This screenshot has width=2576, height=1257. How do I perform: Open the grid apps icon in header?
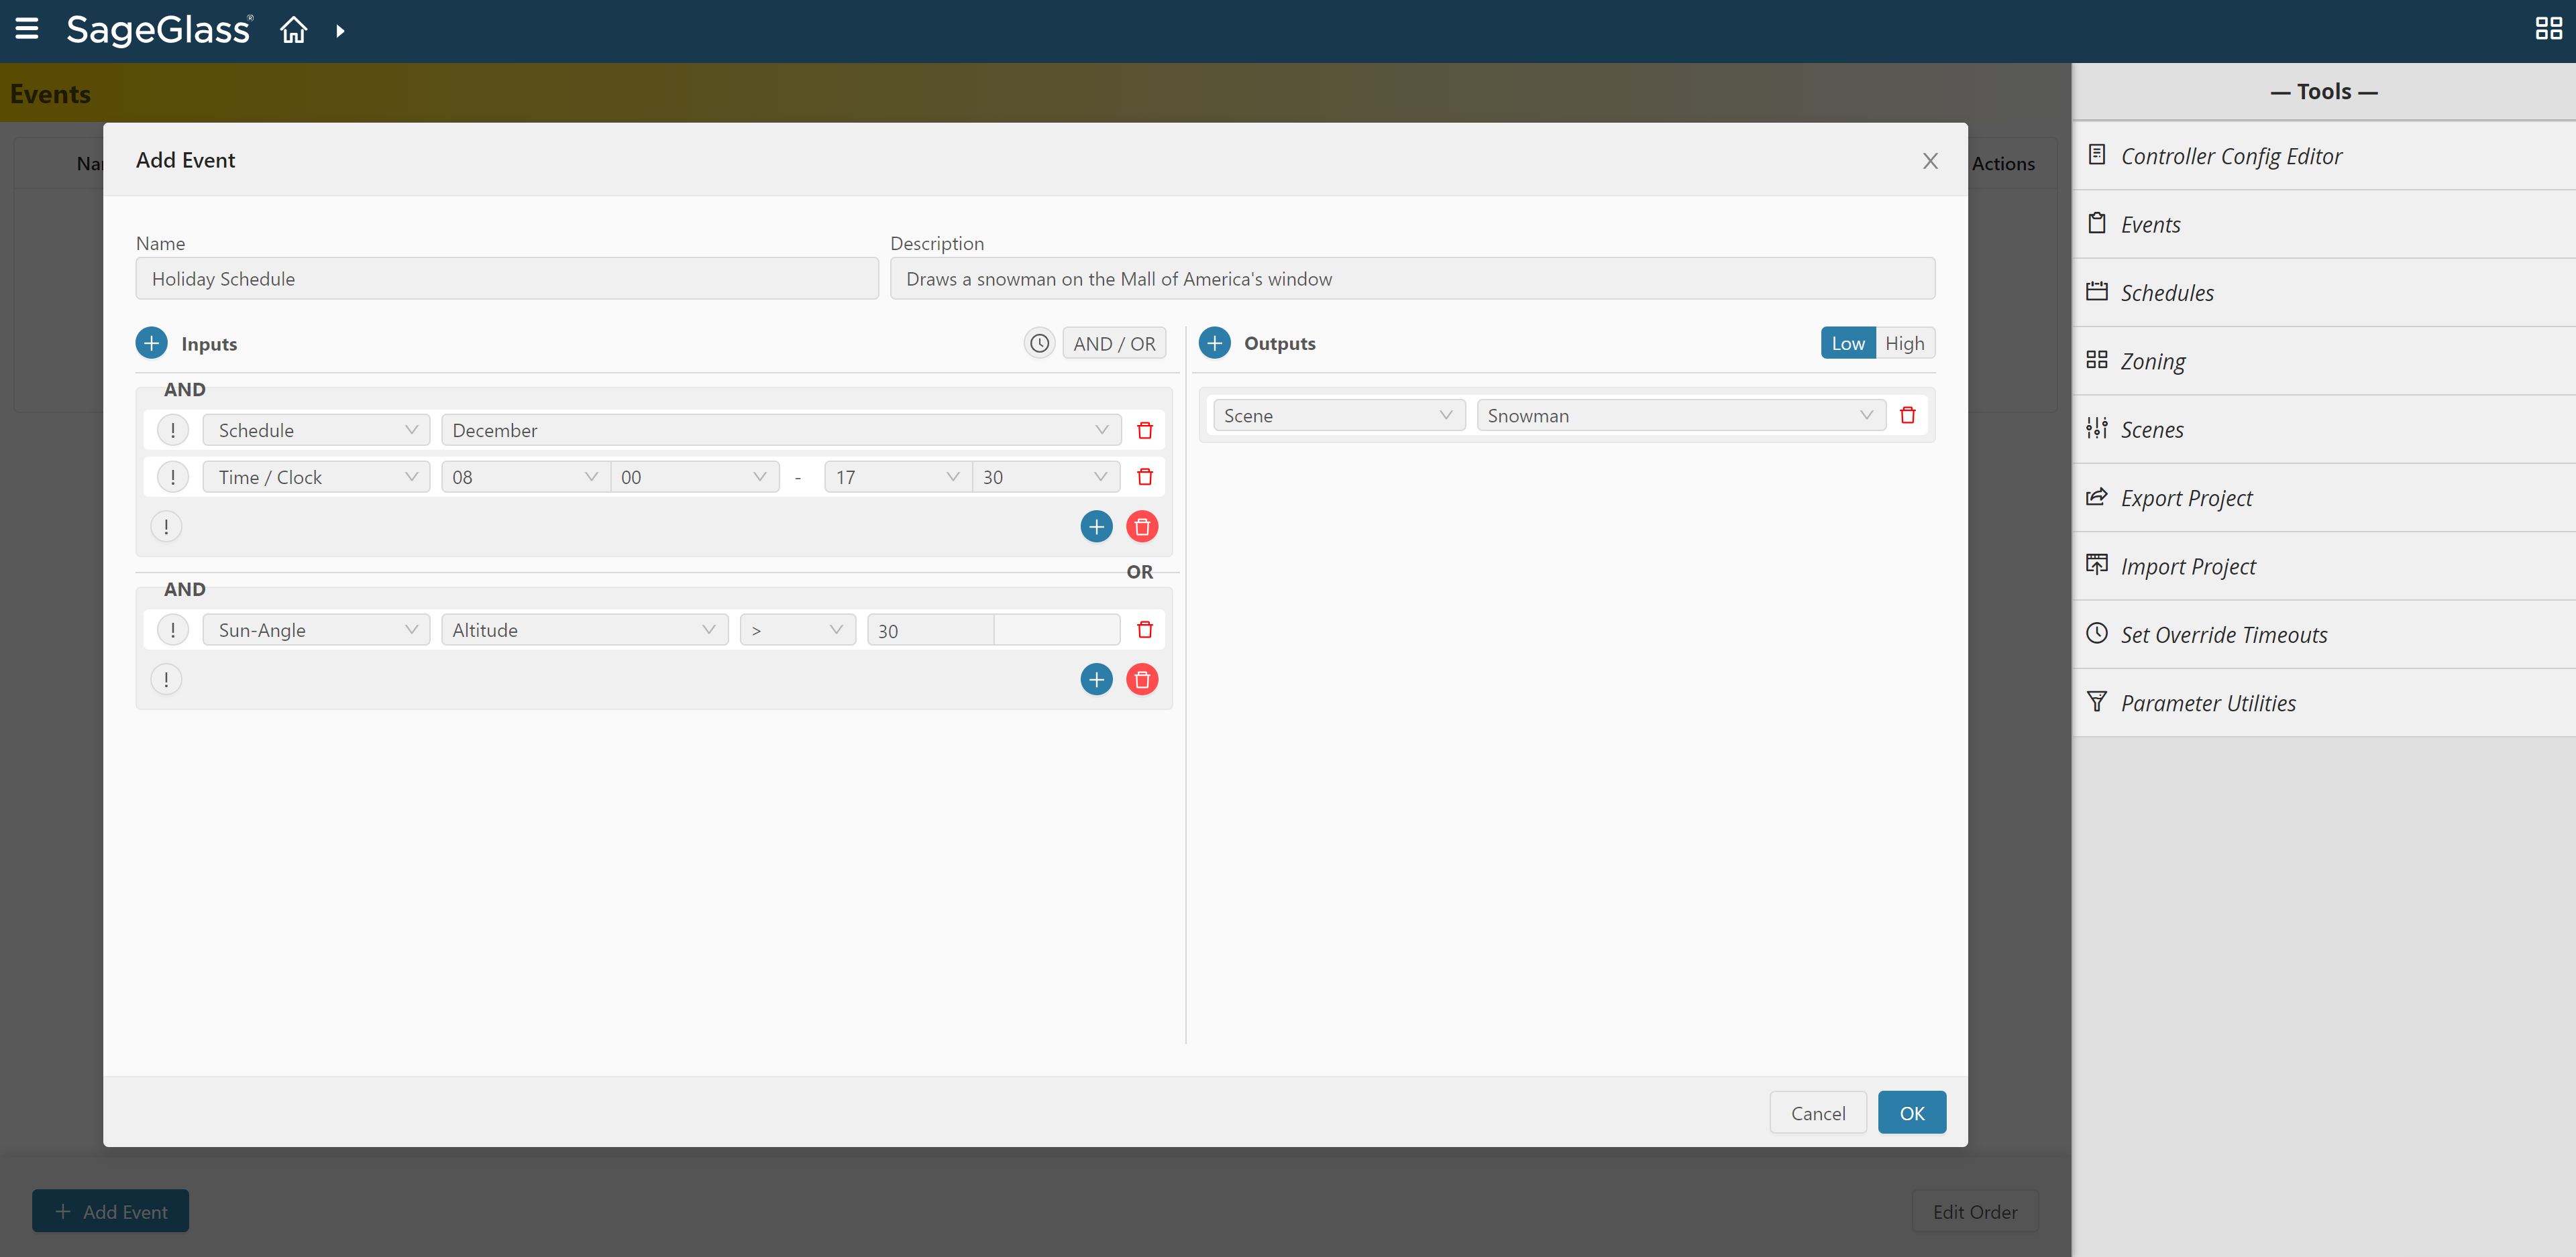tap(2548, 29)
